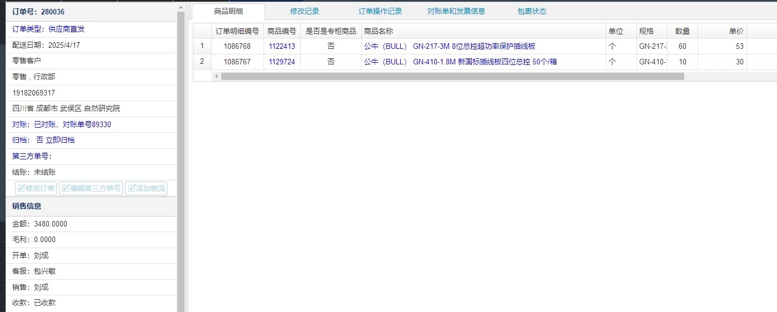Open the GN-217-3M 8位总控 product name link

[450, 47]
